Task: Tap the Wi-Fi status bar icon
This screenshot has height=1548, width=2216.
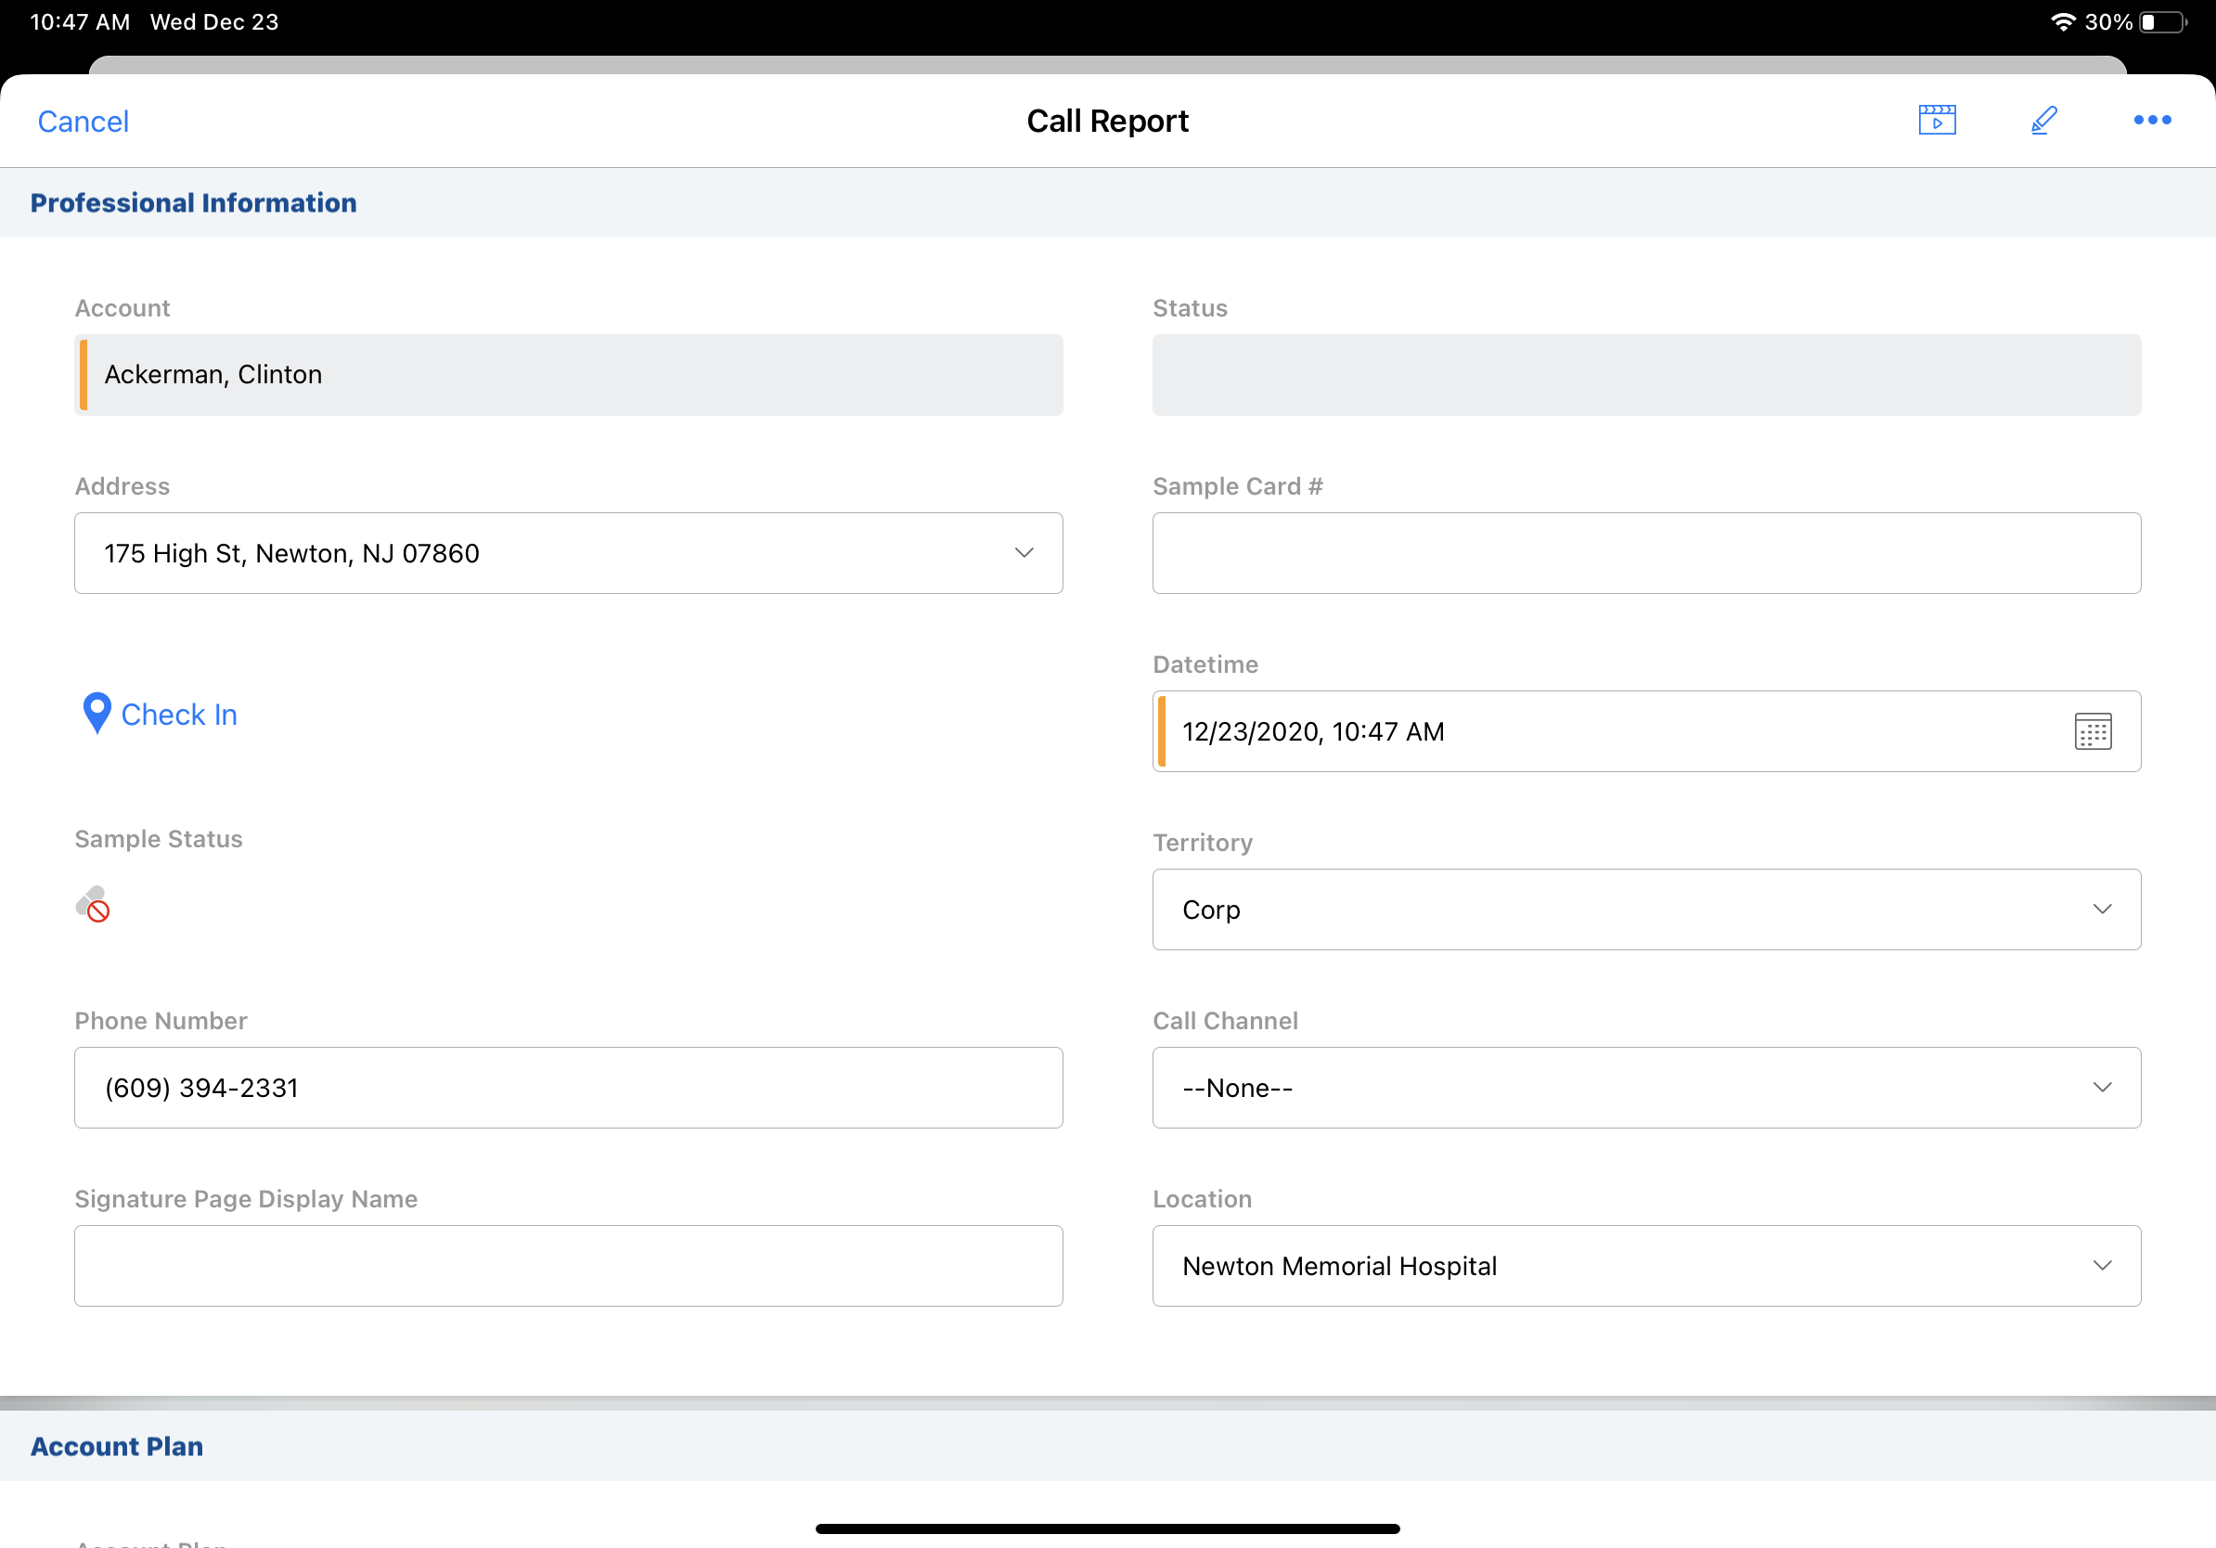Action: click(x=2062, y=22)
